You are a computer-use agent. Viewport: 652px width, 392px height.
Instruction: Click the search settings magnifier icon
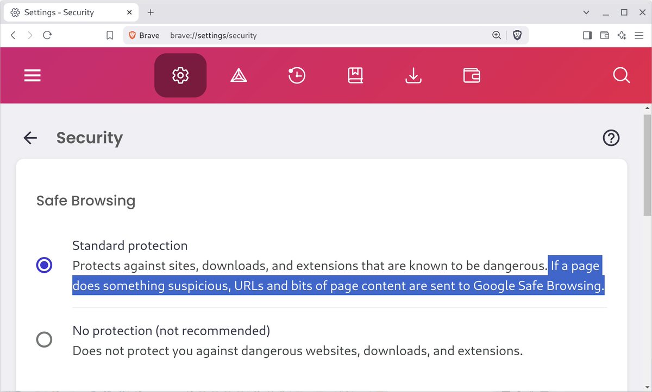tap(621, 75)
